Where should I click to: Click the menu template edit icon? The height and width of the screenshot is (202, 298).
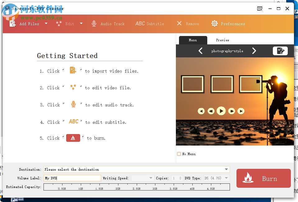point(280,51)
